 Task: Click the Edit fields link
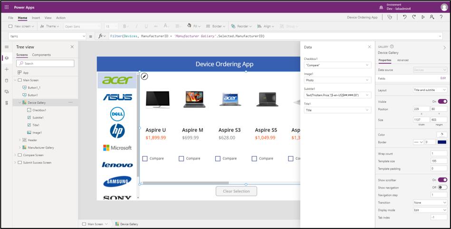point(443,78)
